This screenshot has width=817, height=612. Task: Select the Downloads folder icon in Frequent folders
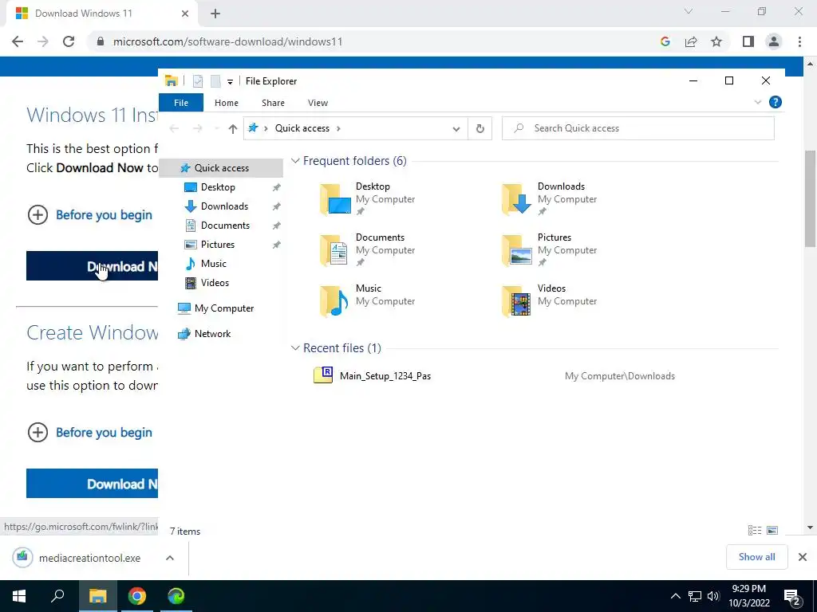pyautogui.click(x=516, y=198)
